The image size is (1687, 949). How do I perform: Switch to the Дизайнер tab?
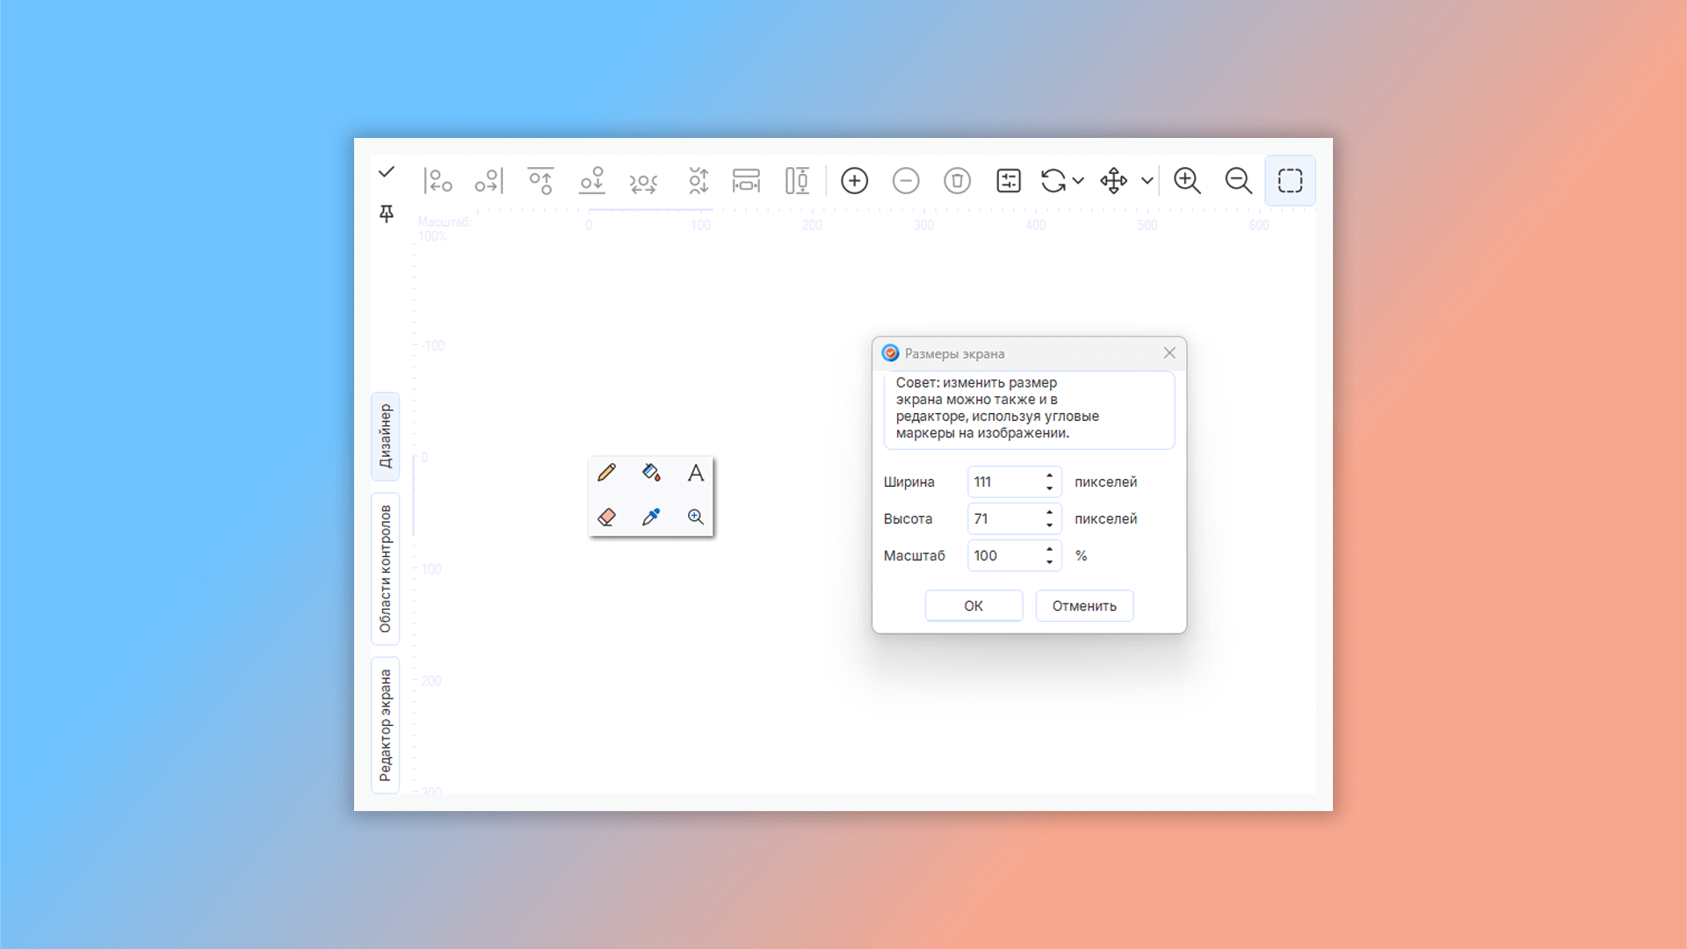(386, 436)
